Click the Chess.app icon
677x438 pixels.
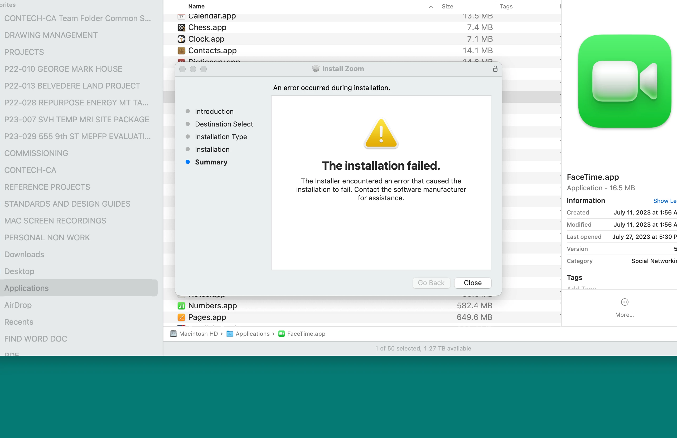tap(181, 27)
